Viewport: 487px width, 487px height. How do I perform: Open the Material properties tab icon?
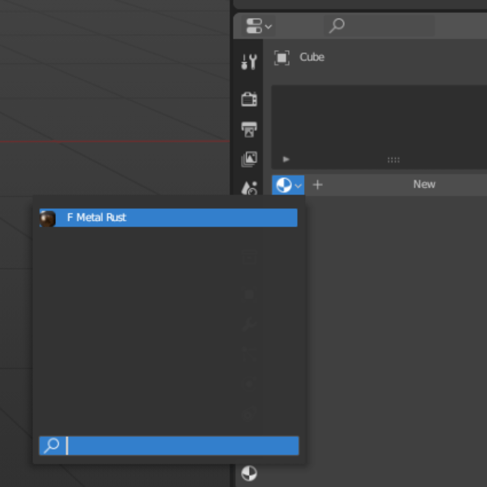pyautogui.click(x=249, y=473)
